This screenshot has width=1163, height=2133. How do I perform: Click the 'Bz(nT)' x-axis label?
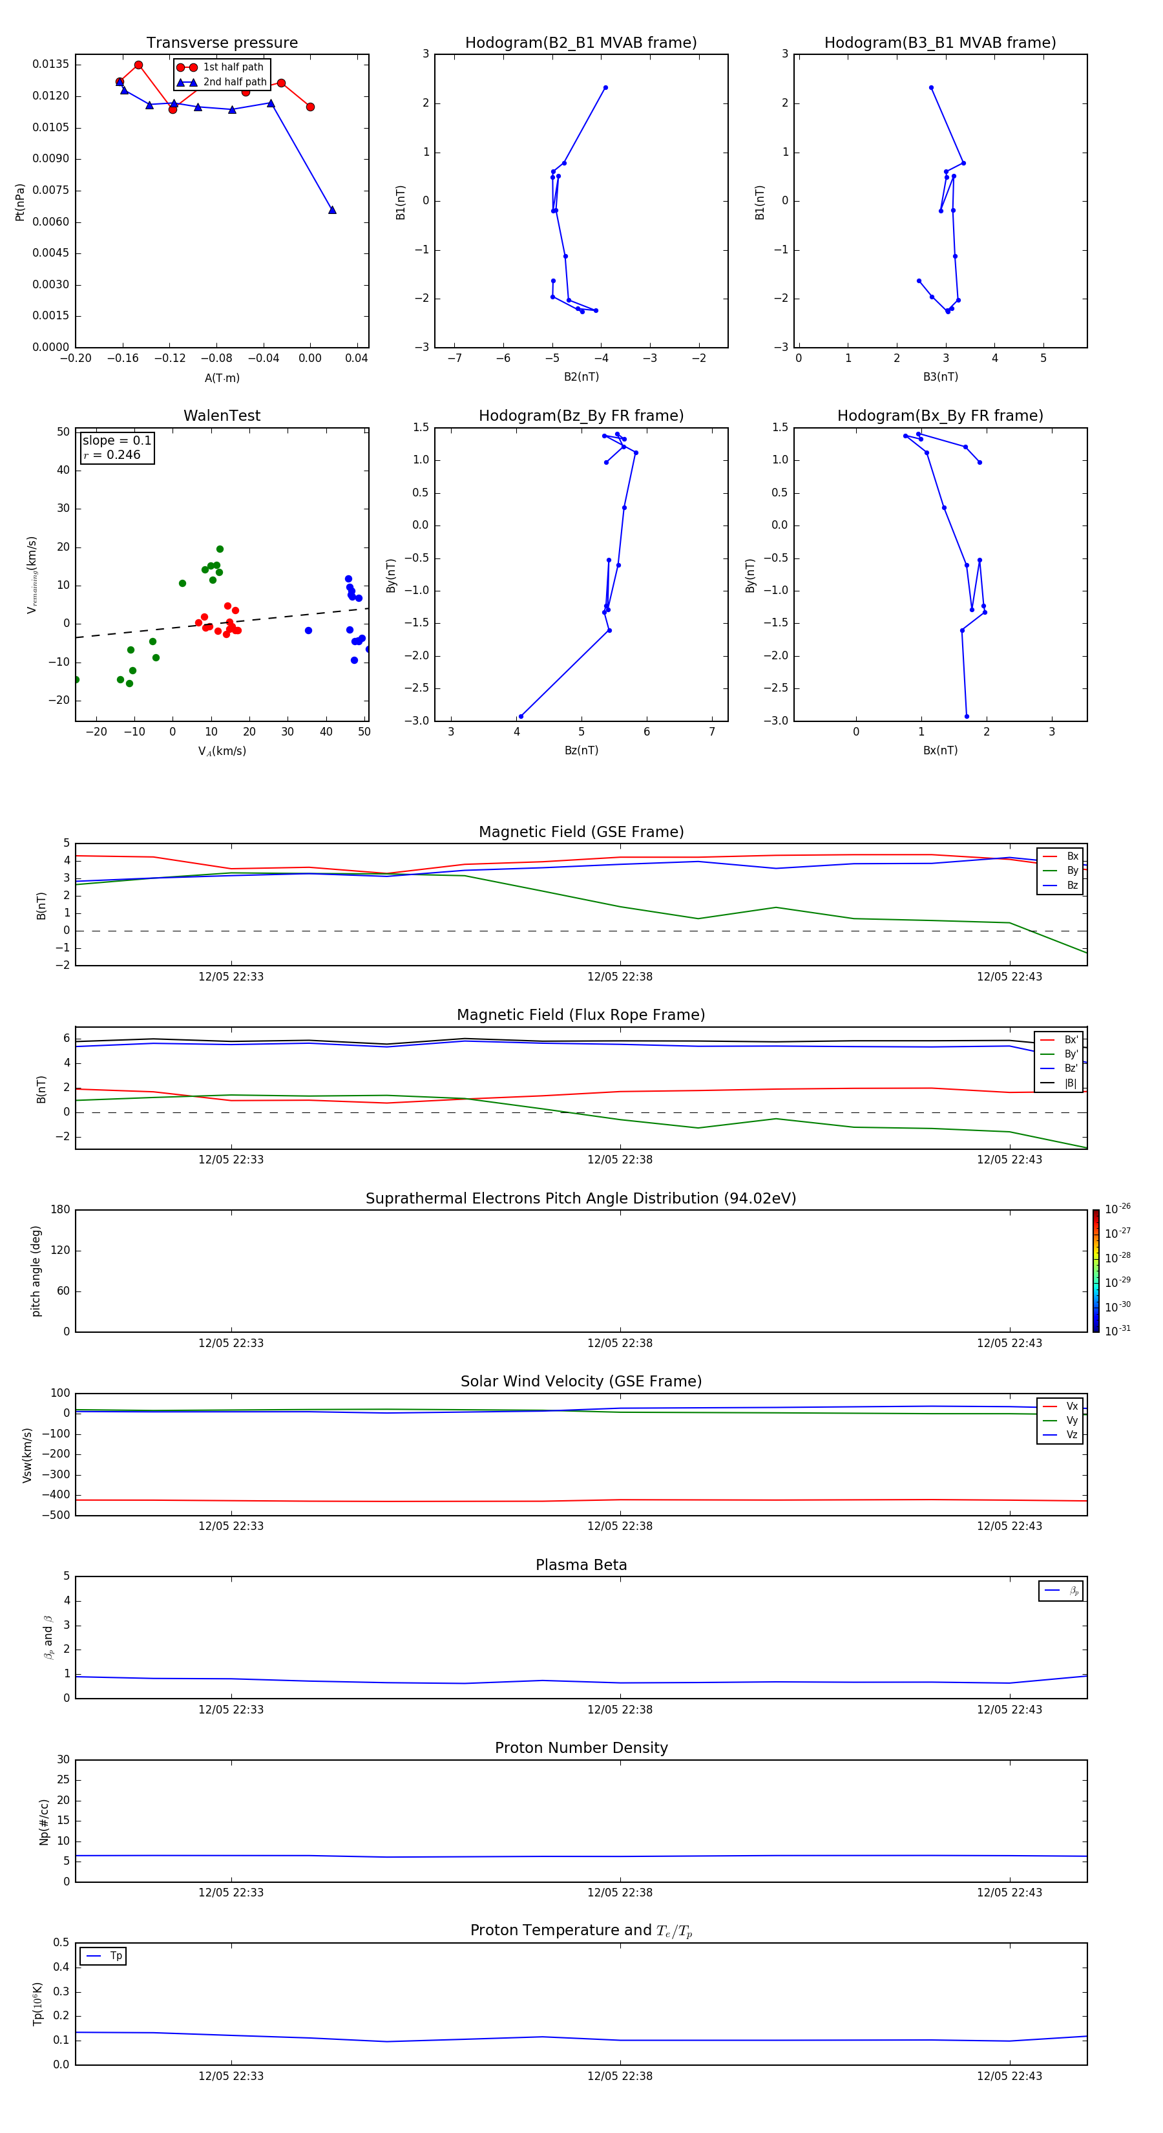[x=581, y=750]
